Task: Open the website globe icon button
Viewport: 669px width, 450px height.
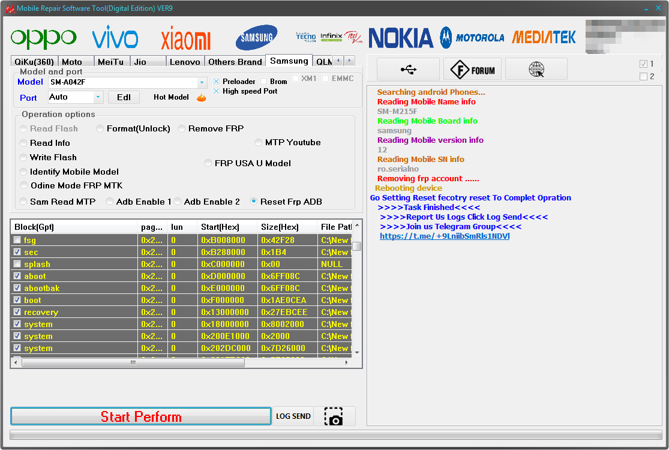Action: 536,69
